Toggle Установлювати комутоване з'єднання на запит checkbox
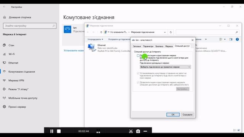 (138, 73)
